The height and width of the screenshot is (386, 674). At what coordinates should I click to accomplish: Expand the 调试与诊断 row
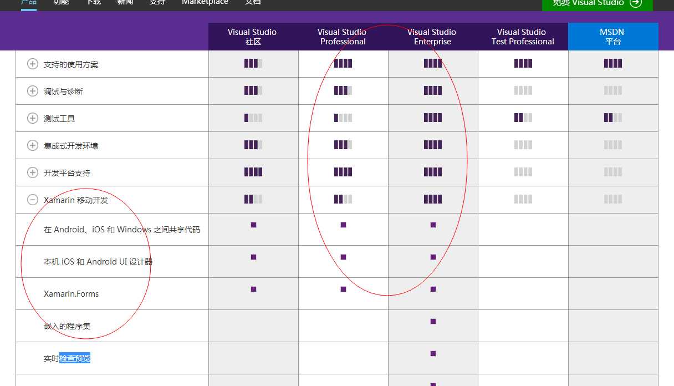33,91
